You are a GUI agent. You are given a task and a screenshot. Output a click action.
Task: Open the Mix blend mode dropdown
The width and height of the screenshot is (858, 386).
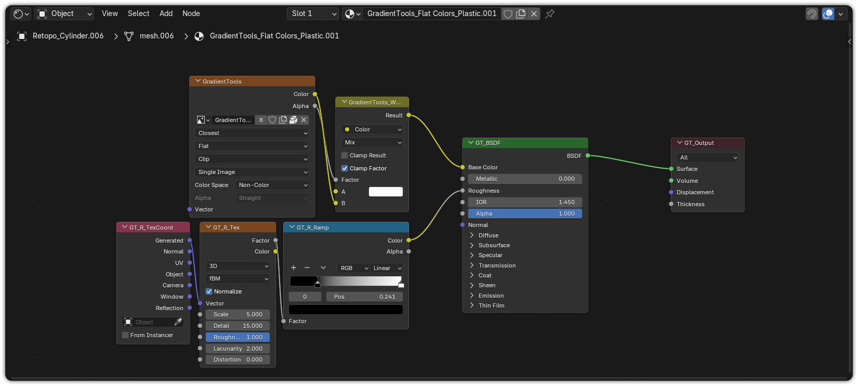coord(372,142)
